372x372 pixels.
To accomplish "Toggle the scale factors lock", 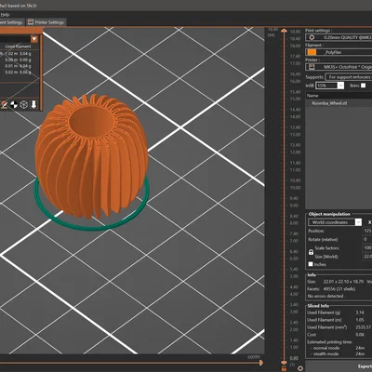I will click(311, 252).
